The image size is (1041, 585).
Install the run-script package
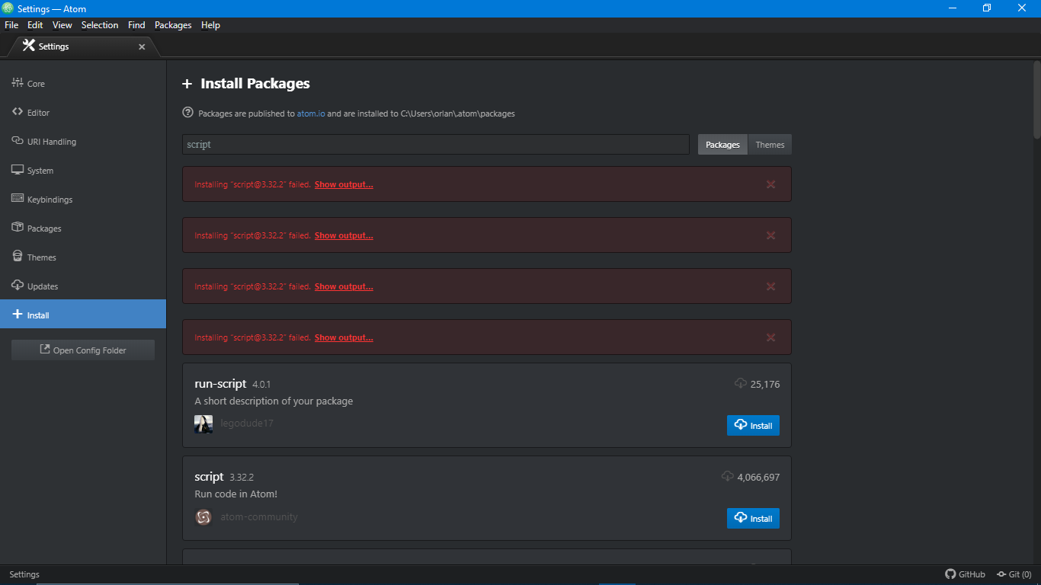pos(753,426)
